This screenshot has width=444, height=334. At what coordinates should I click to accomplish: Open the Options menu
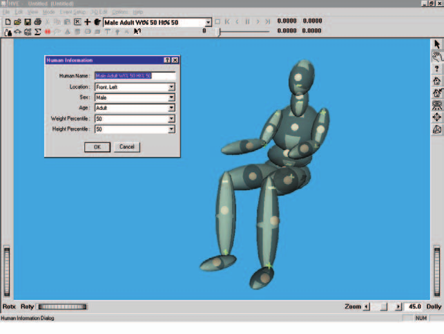120,12
